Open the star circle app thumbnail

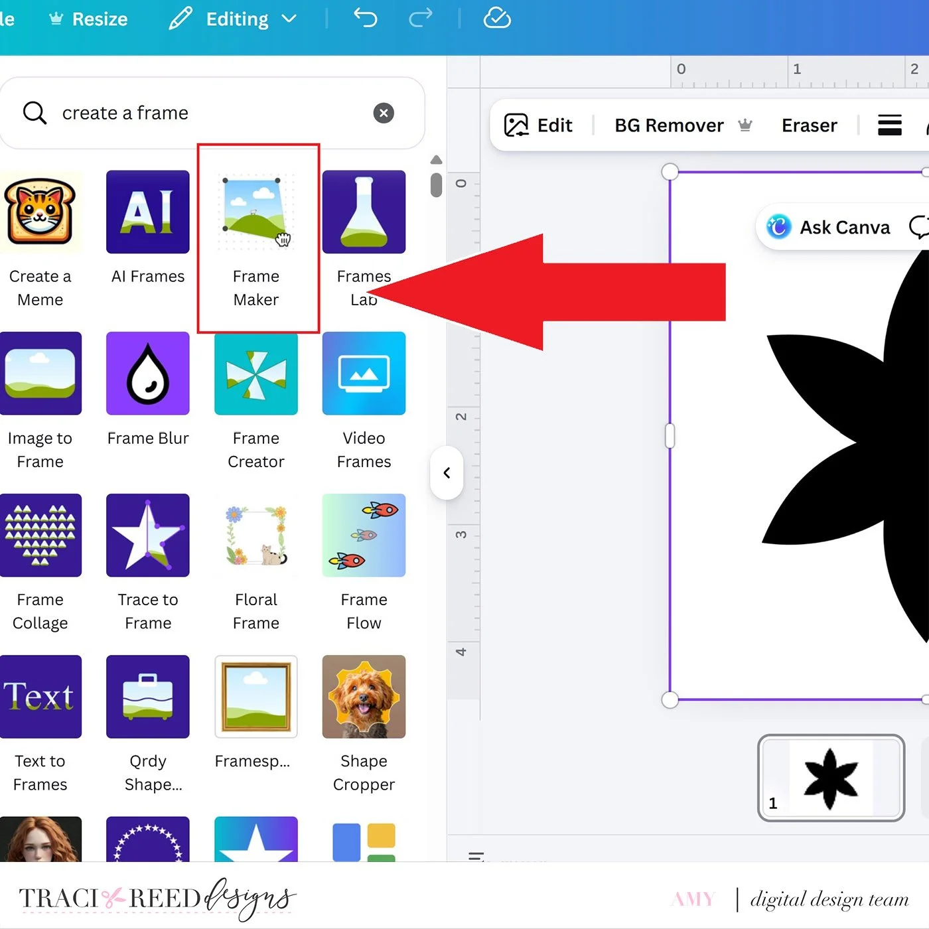(x=147, y=839)
